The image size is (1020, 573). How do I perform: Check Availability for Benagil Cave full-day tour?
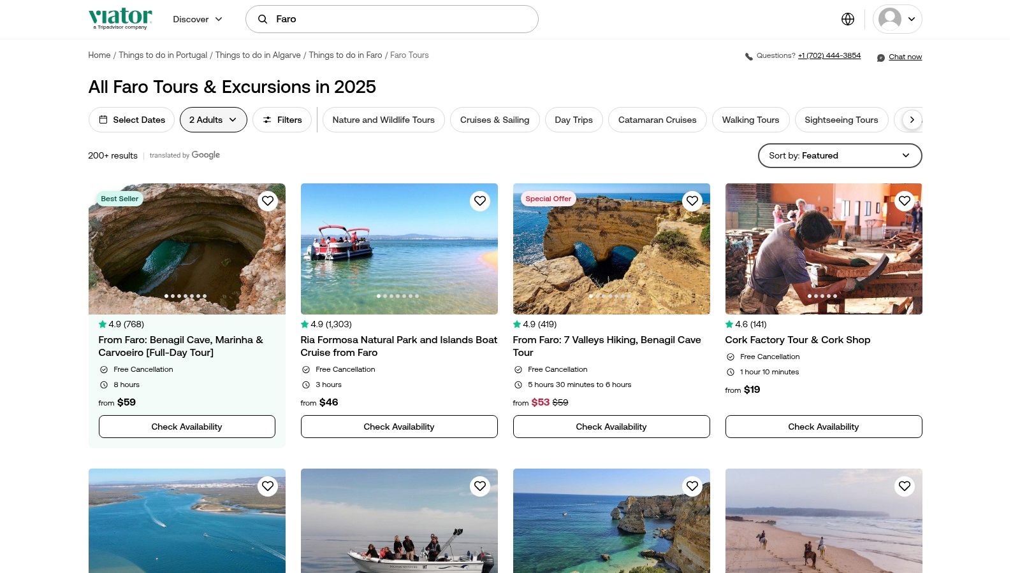pyautogui.click(x=187, y=427)
